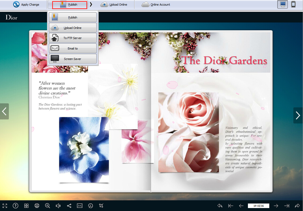Click The Dior Gardens title
Image resolution: width=303 pixels, height=211 pixels.
click(224, 60)
